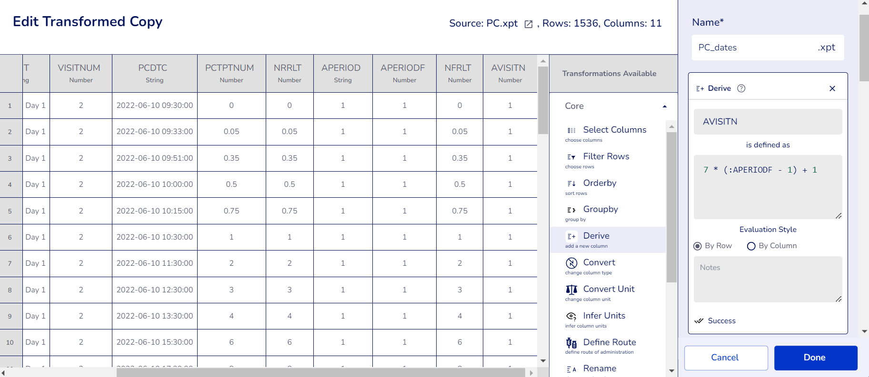
Task: Click cell 2022-06-10 10:15:00
Action: tap(155, 211)
